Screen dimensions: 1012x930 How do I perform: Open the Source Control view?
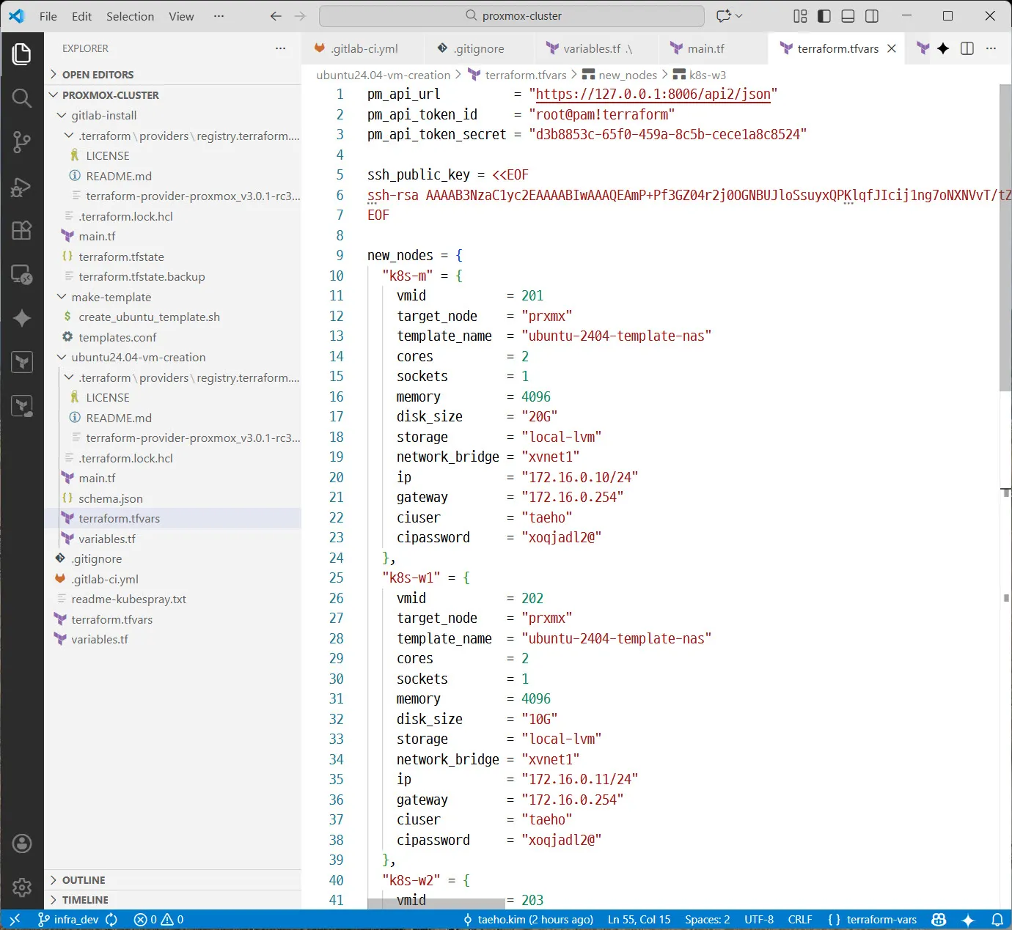pos(22,142)
